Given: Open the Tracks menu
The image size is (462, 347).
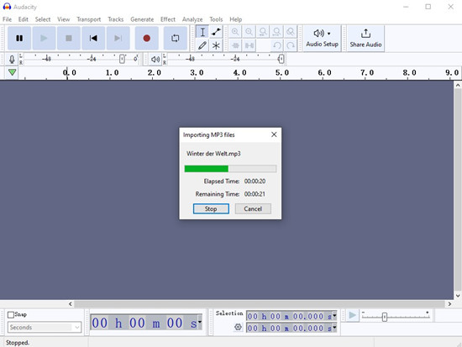Looking at the screenshot, I should (x=116, y=19).
